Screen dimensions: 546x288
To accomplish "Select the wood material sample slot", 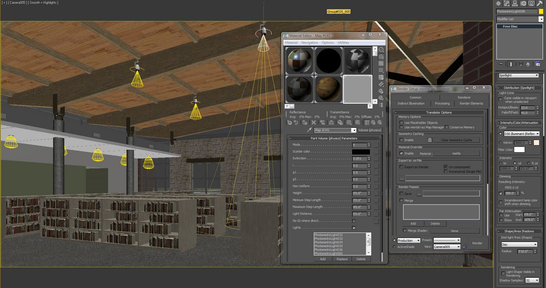I will tap(328, 89).
